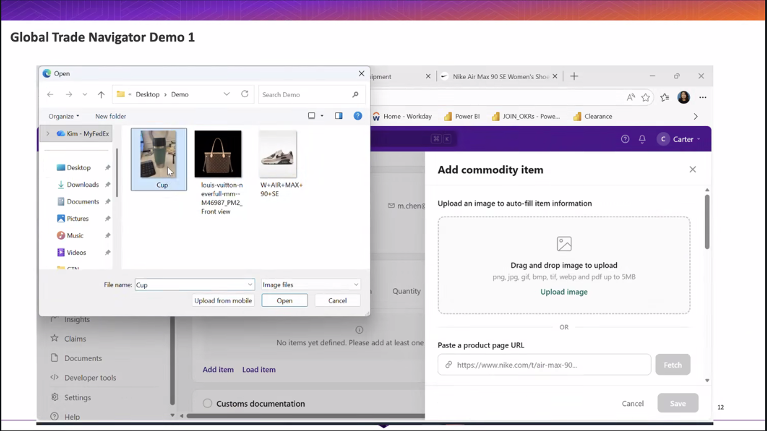
Task: Close the Nike Air Max tab
Action: pyautogui.click(x=555, y=76)
